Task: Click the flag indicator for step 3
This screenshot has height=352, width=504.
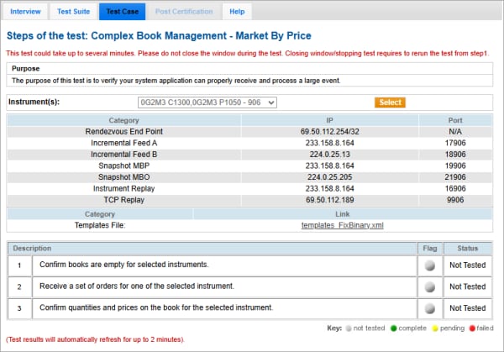Action: (x=429, y=308)
